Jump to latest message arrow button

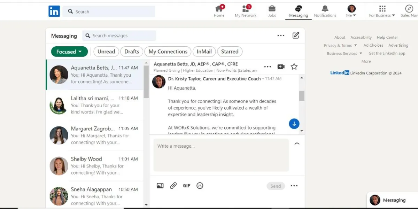(294, 123)
